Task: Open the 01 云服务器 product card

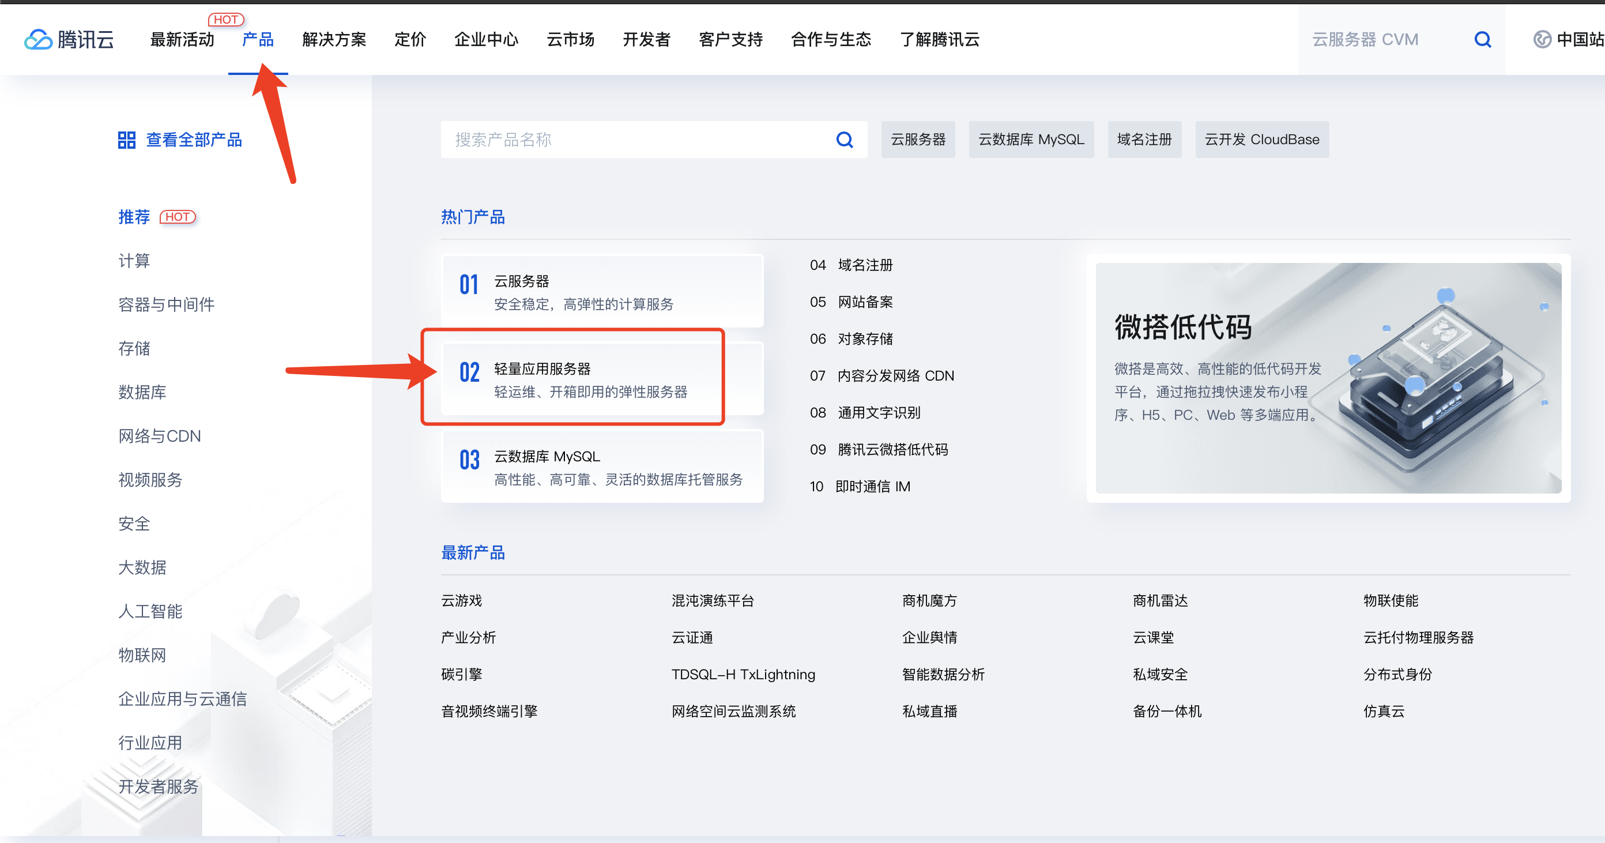Action: coord(602,291)
